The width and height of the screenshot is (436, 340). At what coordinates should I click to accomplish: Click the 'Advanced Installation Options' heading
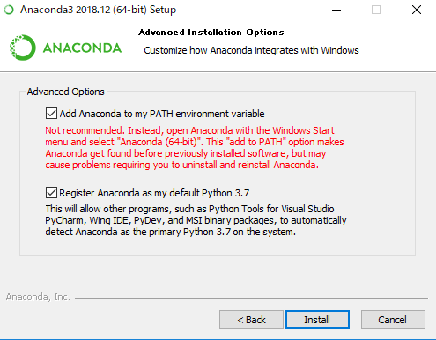pyautogui.click(x=211, y=33)
